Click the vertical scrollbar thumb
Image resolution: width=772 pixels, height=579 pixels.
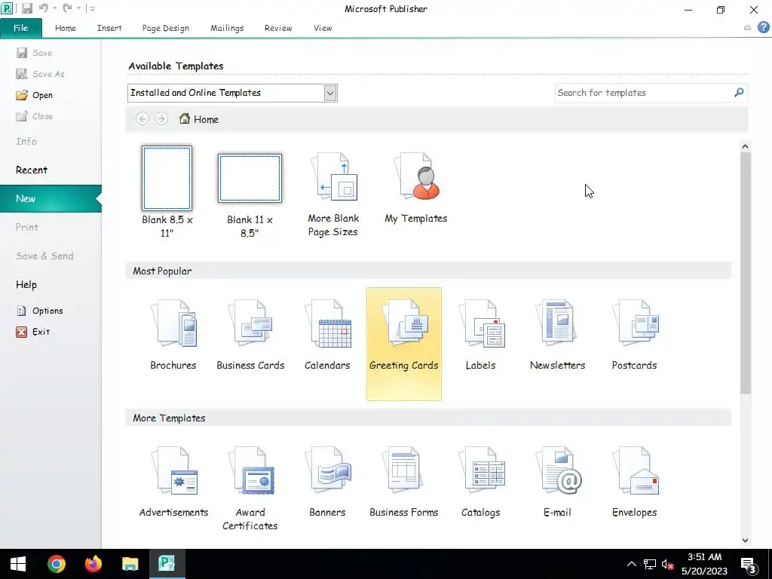(746, 273)
